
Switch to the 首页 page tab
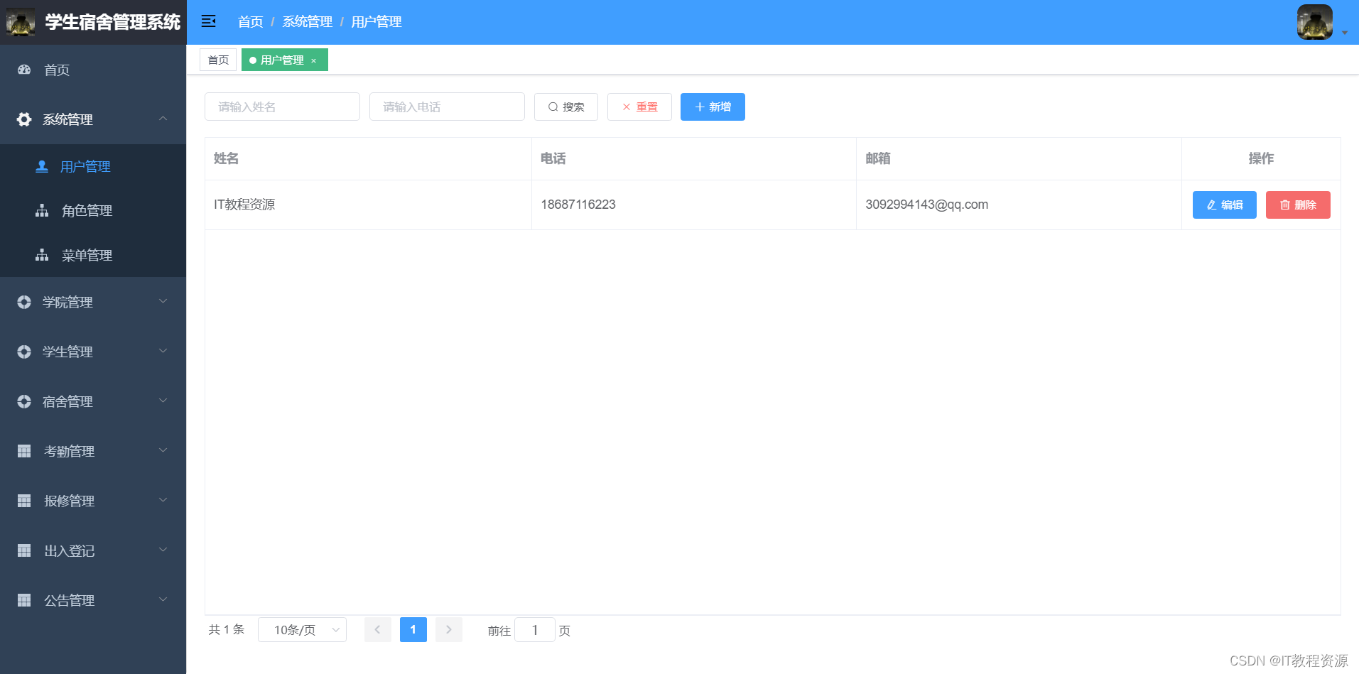pyautogui.click(x=218, y=60)
